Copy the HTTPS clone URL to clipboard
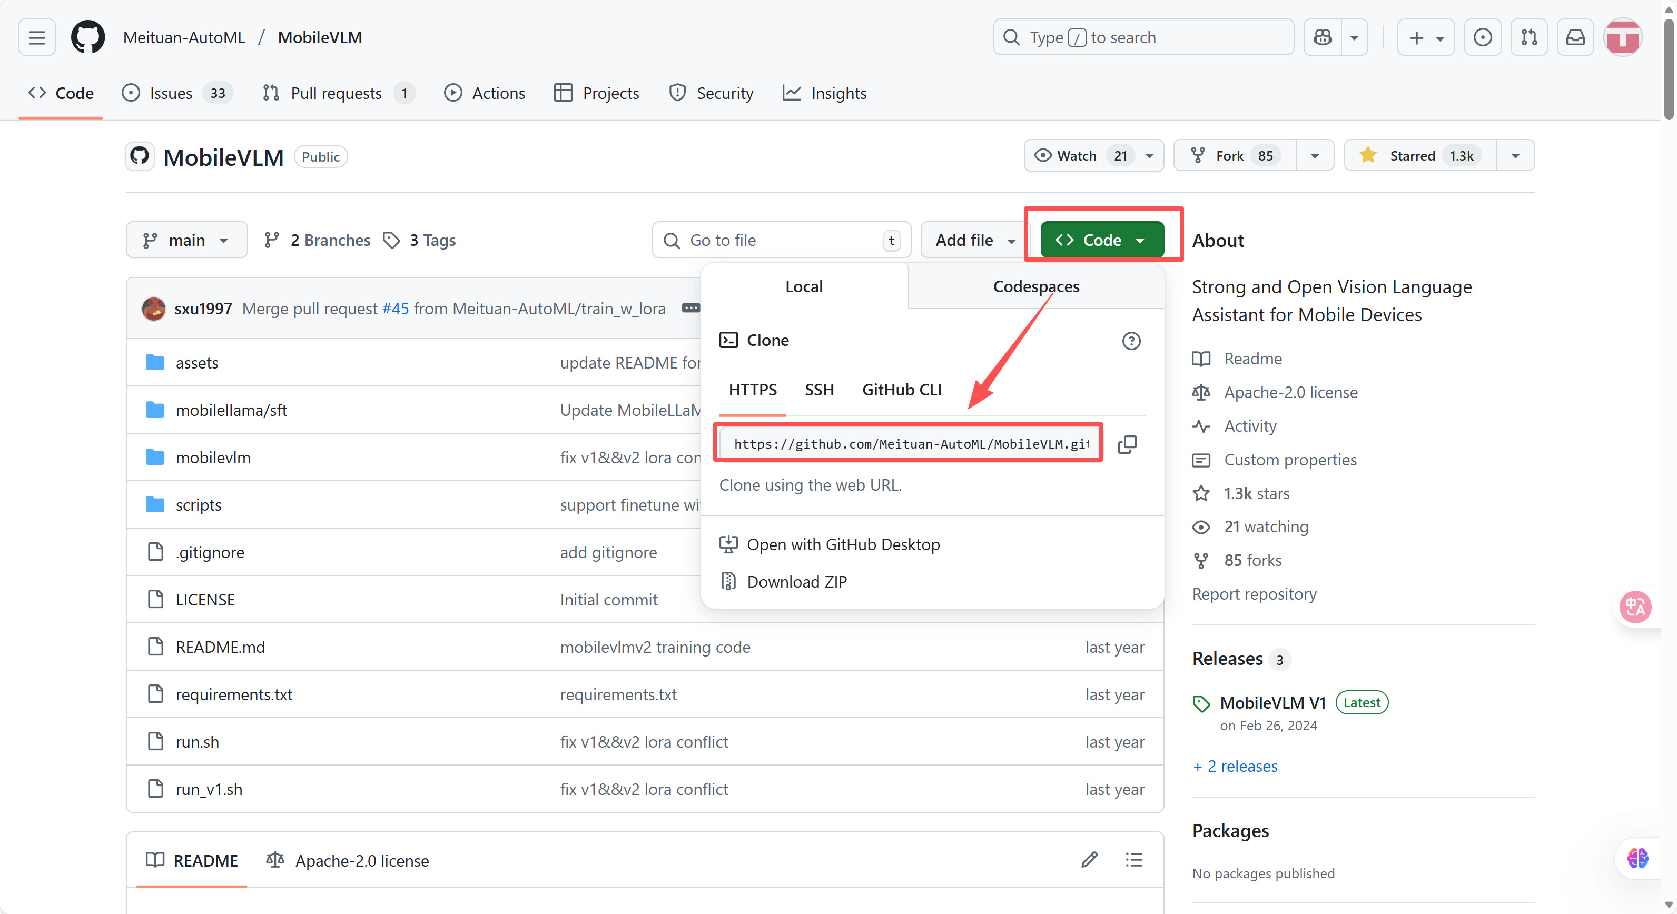 1127,444
